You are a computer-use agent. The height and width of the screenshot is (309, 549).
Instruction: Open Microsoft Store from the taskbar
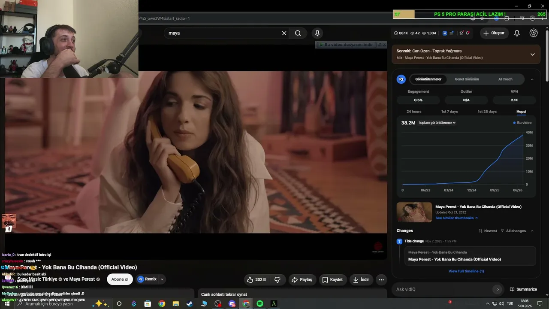[148, 304]
